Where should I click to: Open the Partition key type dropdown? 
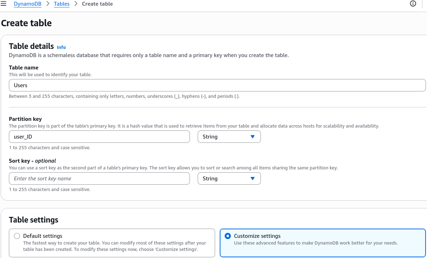coord(229,137)
